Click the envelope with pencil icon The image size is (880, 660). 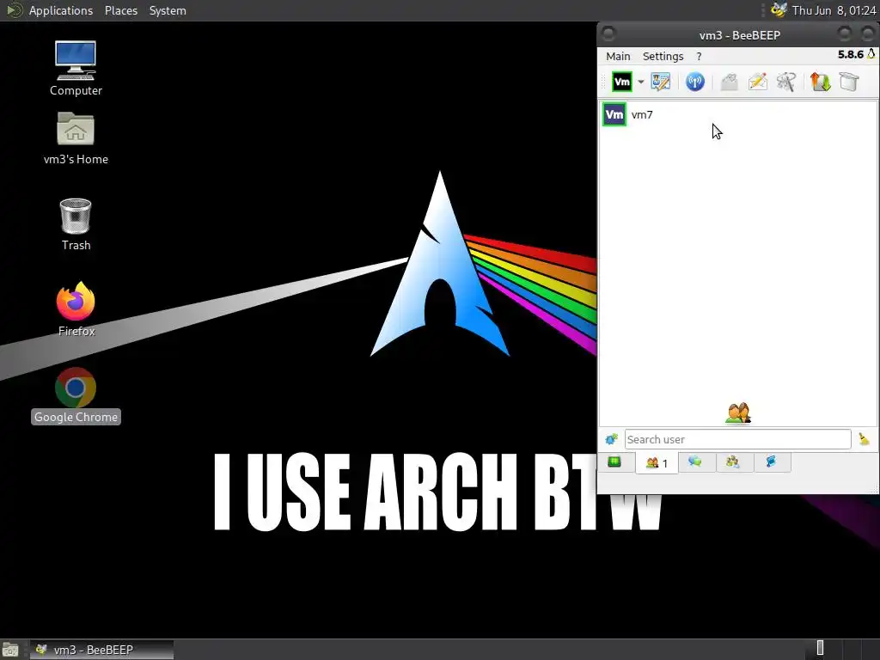[x=758, y=82]
